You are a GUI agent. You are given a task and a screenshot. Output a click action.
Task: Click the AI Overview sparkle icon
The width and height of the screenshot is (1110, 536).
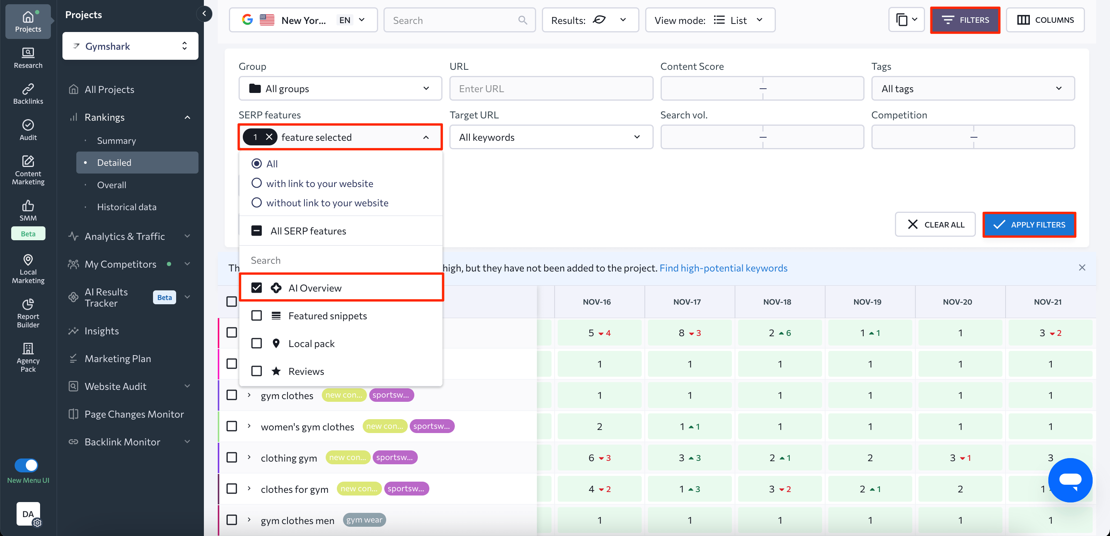[276, 288]
